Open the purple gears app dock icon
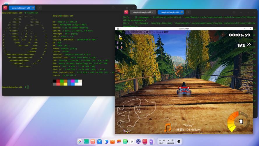This screenshot has height=146, width=259. [x=151, y=141]
